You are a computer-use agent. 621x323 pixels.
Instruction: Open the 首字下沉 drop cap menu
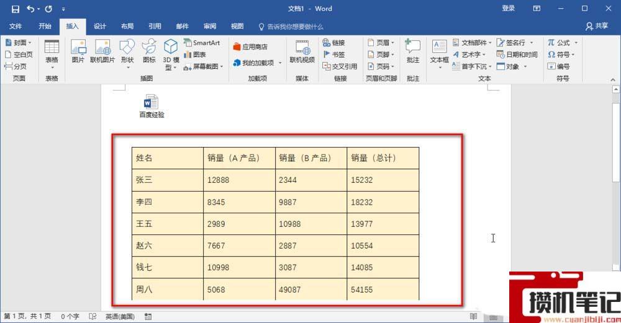pyautogui.click(x=472, y=66)
